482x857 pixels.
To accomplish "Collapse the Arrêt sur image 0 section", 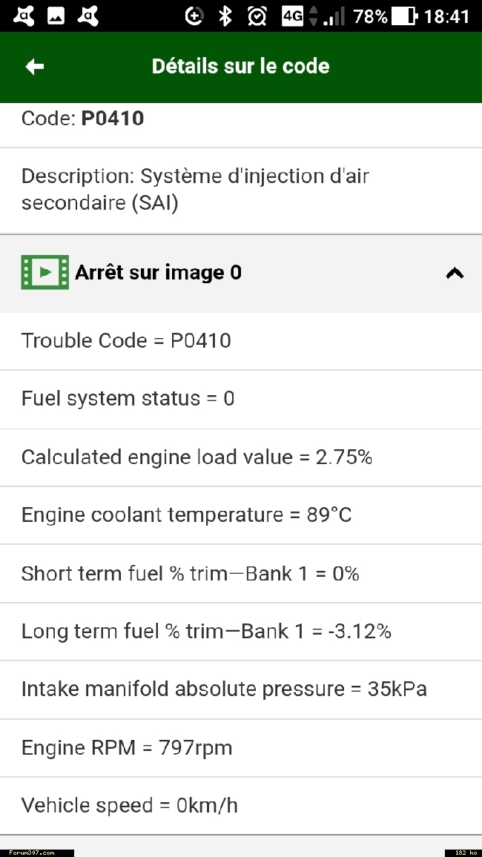I will 455,273.
